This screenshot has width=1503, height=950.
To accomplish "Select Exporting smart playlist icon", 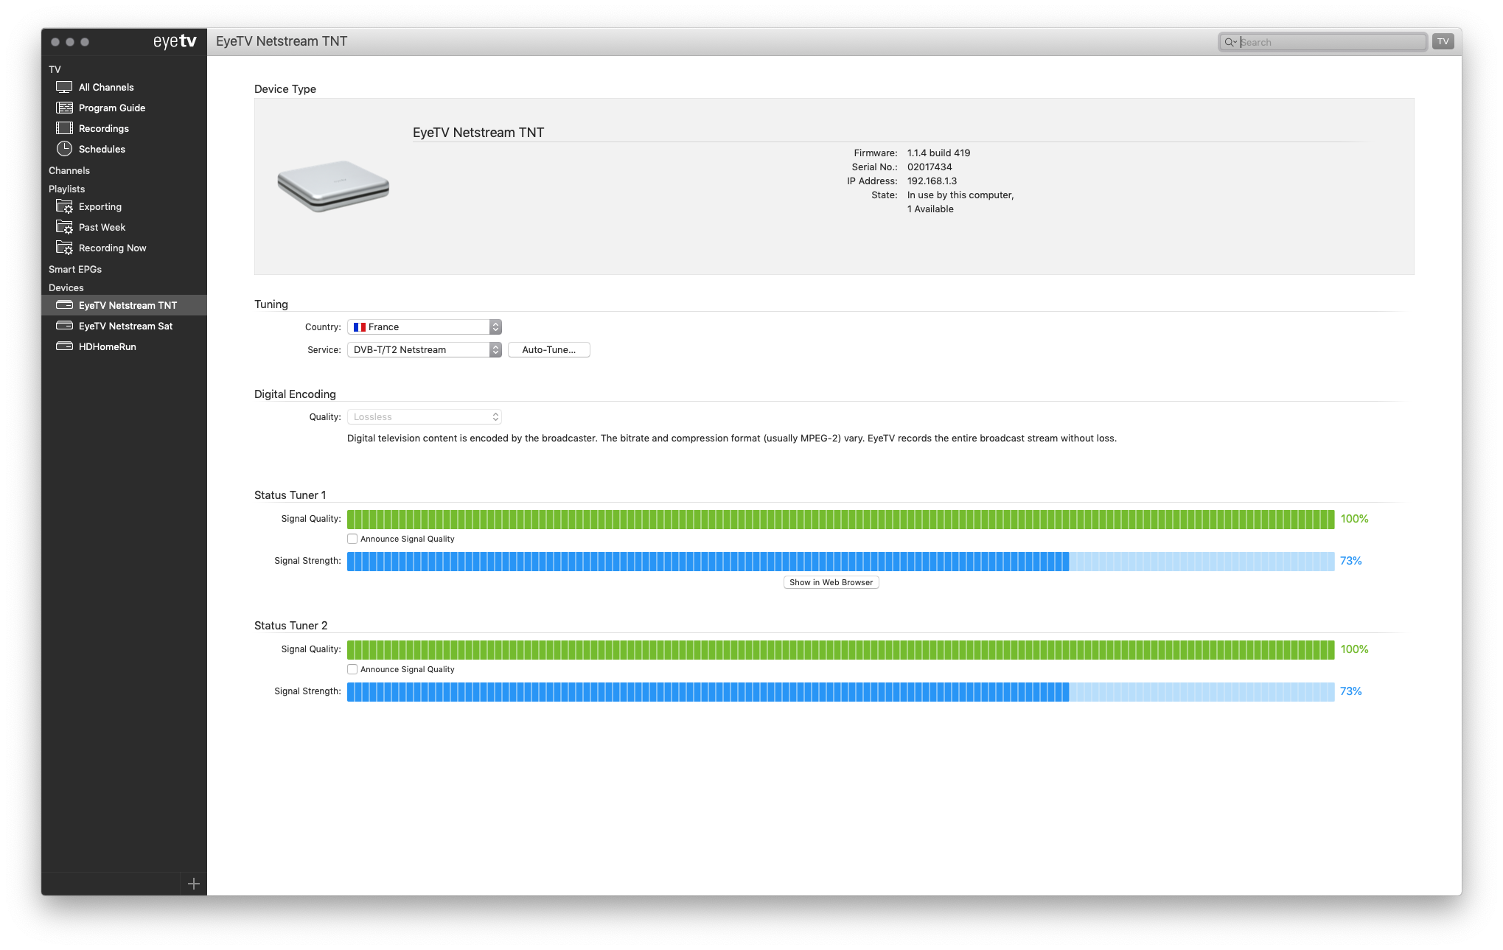I will pos(64,206).
